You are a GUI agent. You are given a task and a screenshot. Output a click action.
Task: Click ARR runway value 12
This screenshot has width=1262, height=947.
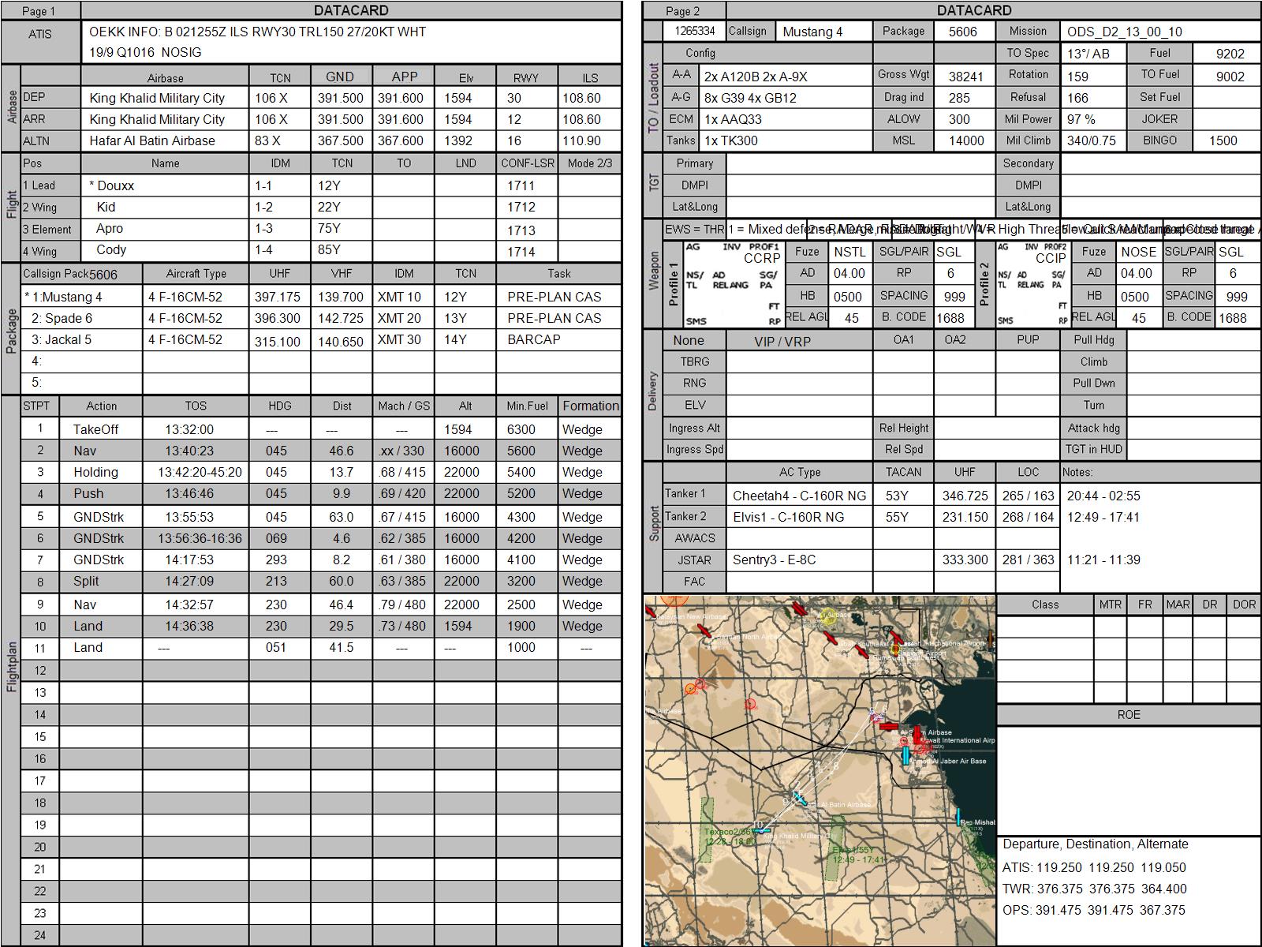tap(513, 119)
